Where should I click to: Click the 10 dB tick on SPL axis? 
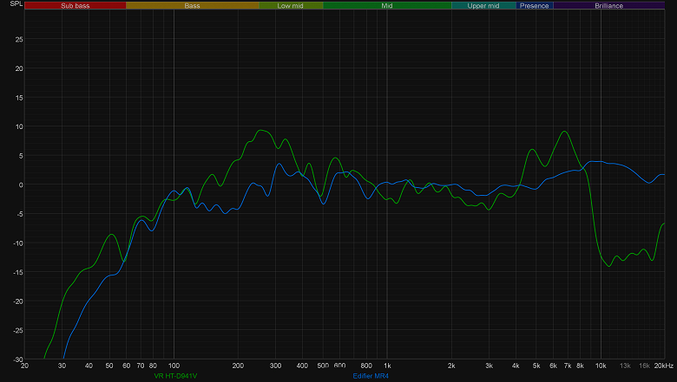pyautogui.click(x=19, y=126)
